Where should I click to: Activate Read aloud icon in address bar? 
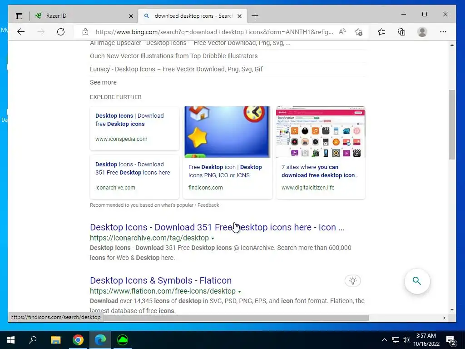[x=342, y=32]
